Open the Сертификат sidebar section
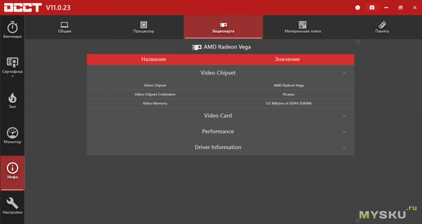The image size is (422, 224). coord(12,67)
